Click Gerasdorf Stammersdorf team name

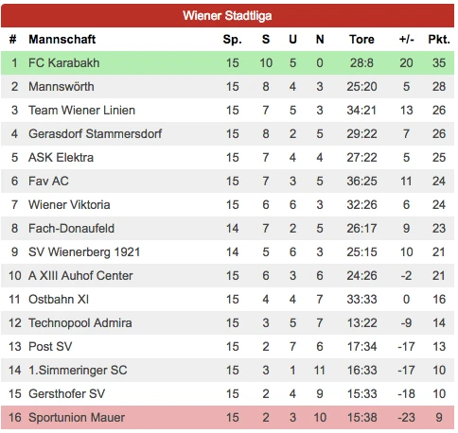(x=95, y=133)
